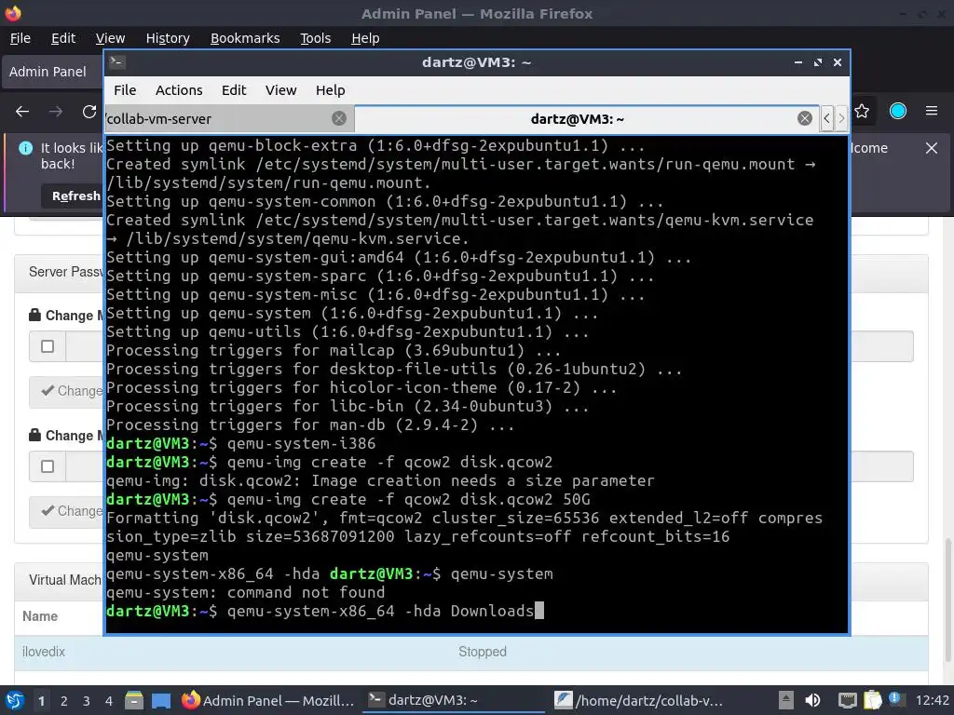The image size is (954, 715).
Task: Tick the first Change password checkbox
Action: pos(48,346)
